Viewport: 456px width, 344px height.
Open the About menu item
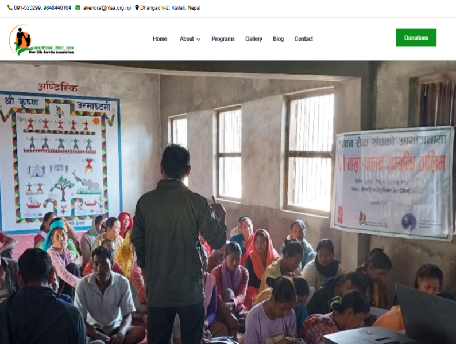[187, 39]
